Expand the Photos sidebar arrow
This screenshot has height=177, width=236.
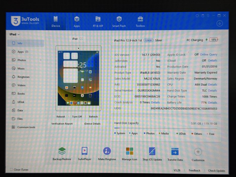pos(41,60)
